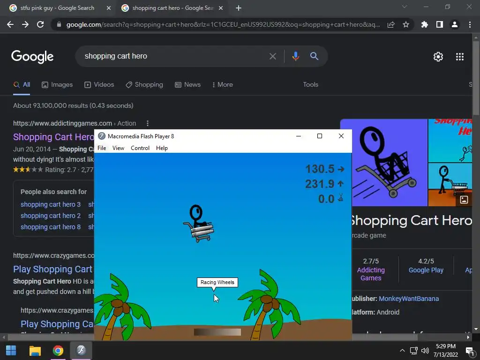Open the Help menu in Flash Player
Viewport: 480px width, 360px height.
(x=162, y=148)
